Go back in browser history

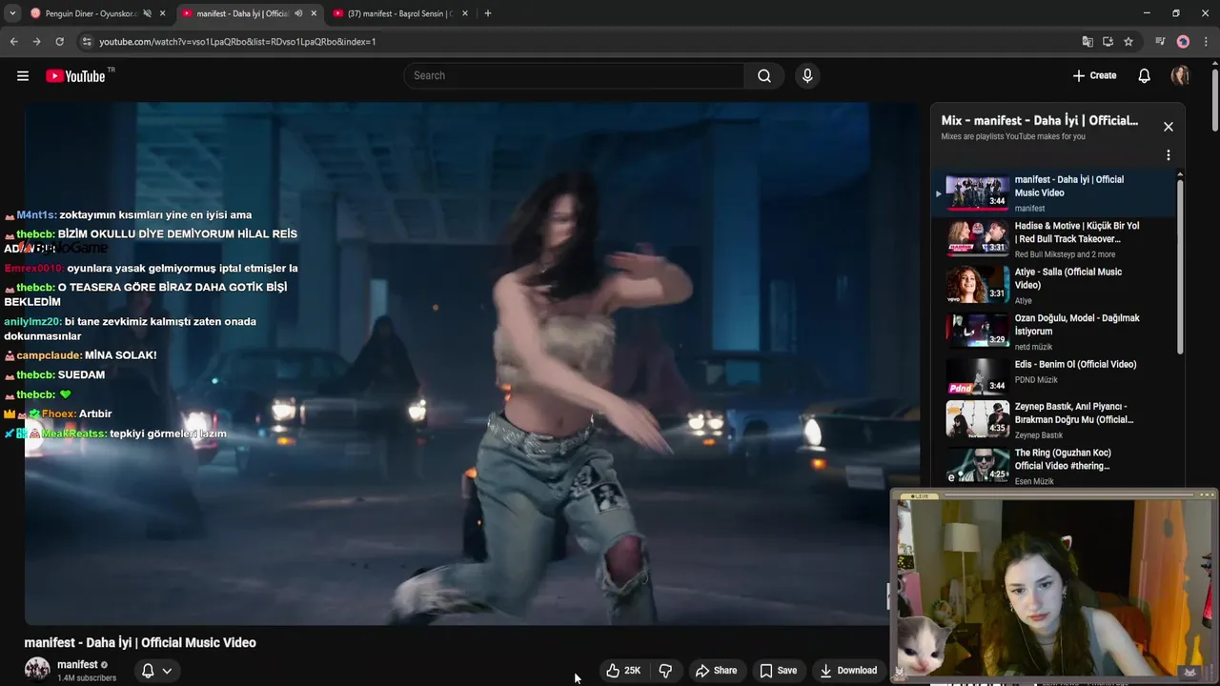(x=13, y=42)
